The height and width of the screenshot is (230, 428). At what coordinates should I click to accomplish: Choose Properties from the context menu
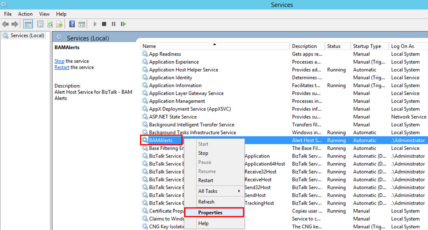point(210,212)
